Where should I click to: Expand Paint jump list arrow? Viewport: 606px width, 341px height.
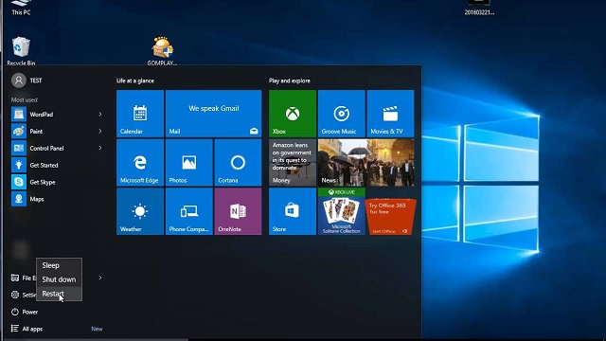pos(100,131)
